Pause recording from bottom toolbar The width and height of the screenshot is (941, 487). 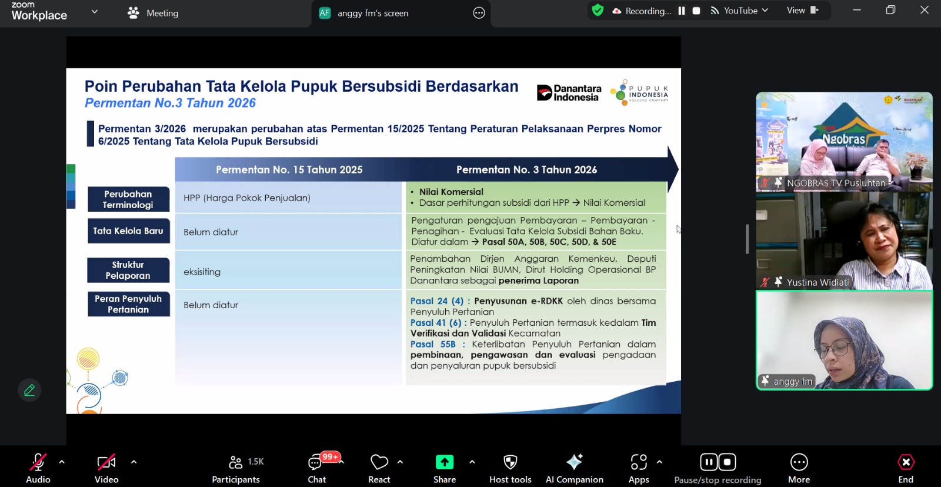tap(709, 462)
